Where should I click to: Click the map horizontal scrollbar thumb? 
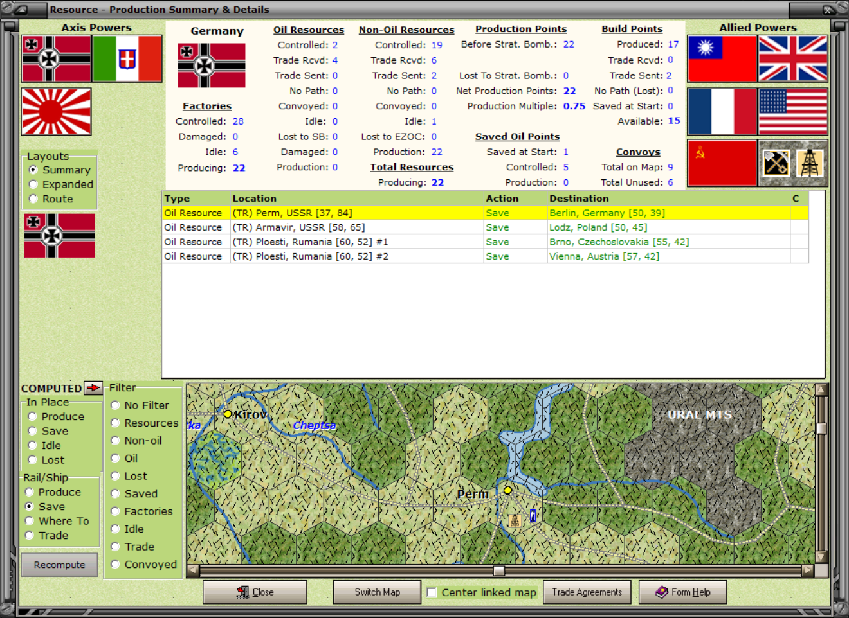pyautogui.click(x=499, y=570)
